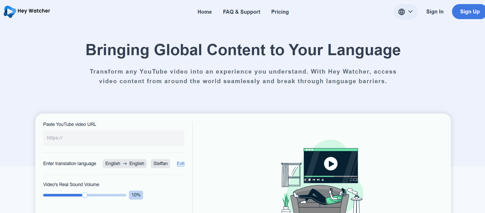Open FAQ & Support from the navigation
Image resolution: width=485 pixels, height=213 pixels.
click(x=242, y=12)
